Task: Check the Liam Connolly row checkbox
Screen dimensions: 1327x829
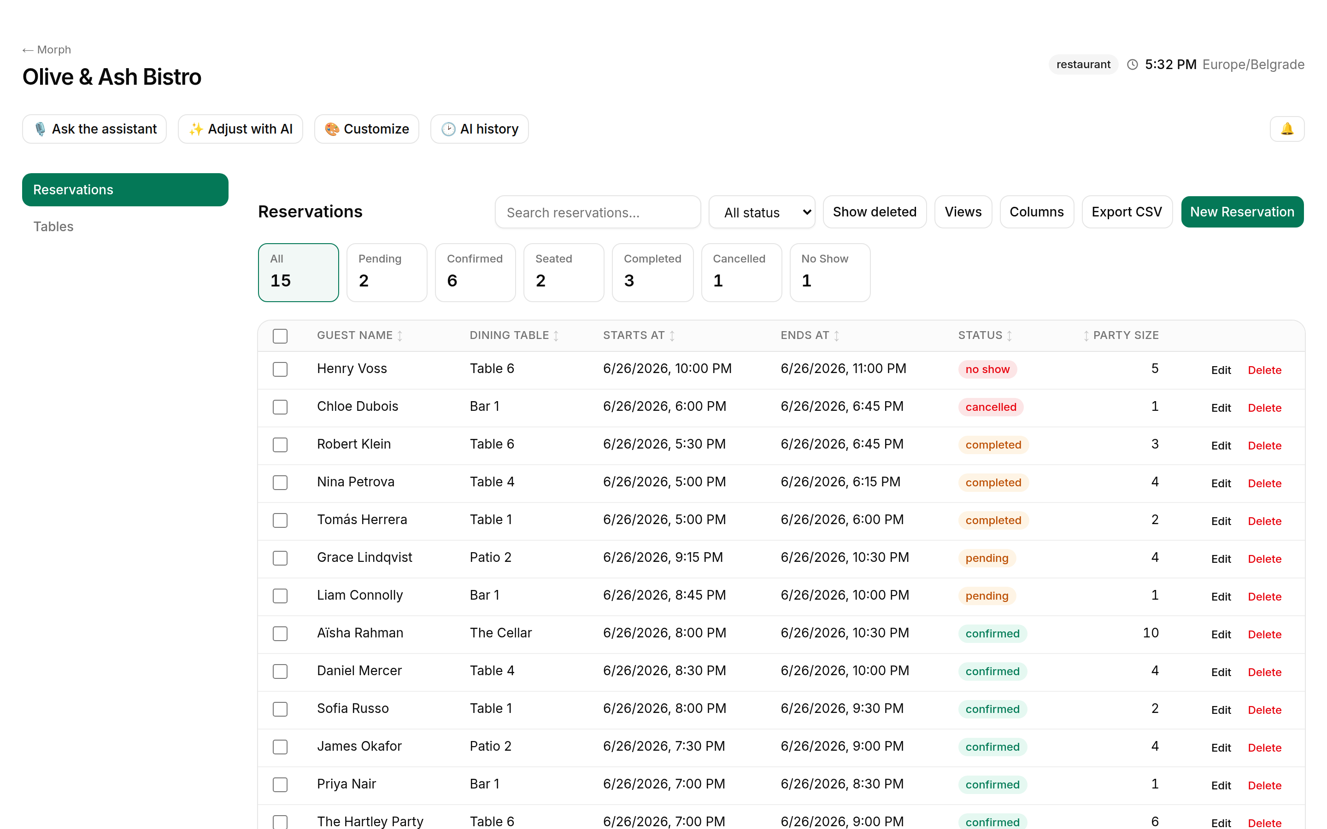Action: point(280,596)
